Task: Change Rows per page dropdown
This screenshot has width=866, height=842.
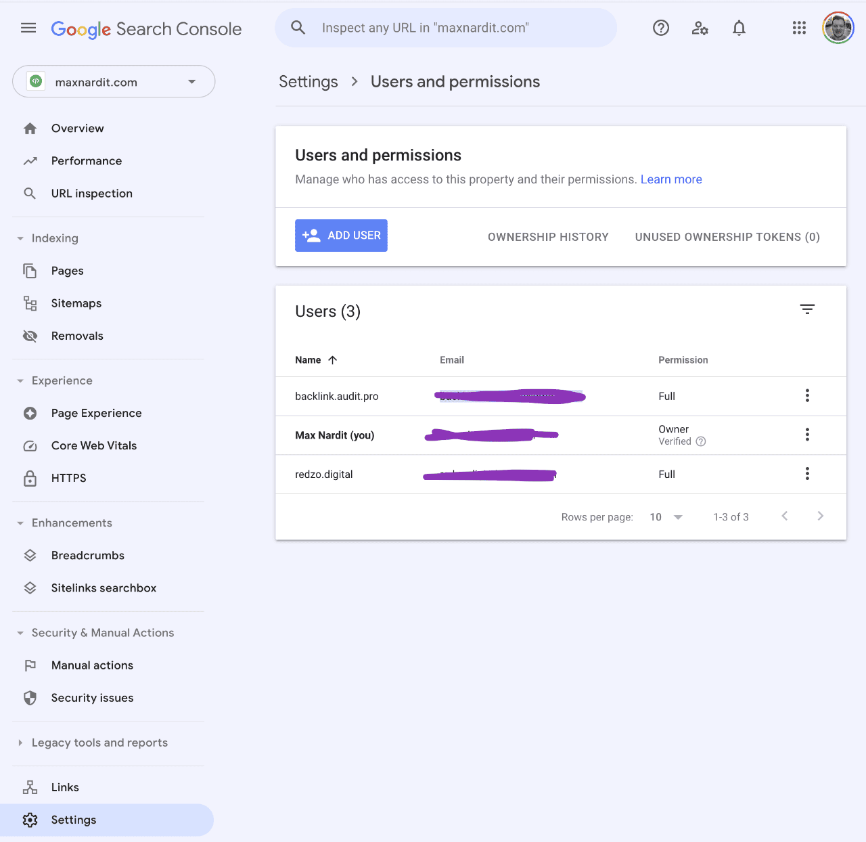Action: [666, 517]
